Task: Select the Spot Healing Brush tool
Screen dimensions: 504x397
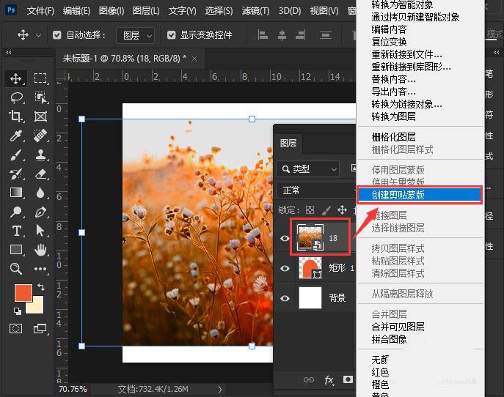Action: pyautogui.click(x=40, y=136)
